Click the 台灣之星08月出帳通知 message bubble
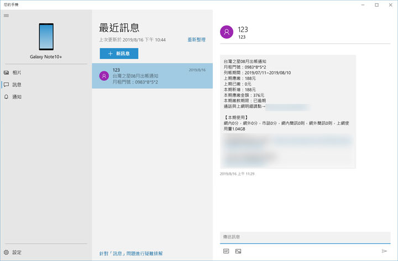 click(x=288, y=112)
